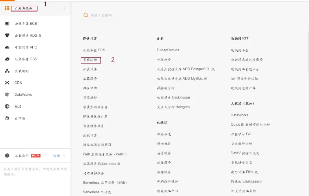The image size is (309, 196).
Task: Select 弹性容器实例 ECI entry
Action: point(97,145)
